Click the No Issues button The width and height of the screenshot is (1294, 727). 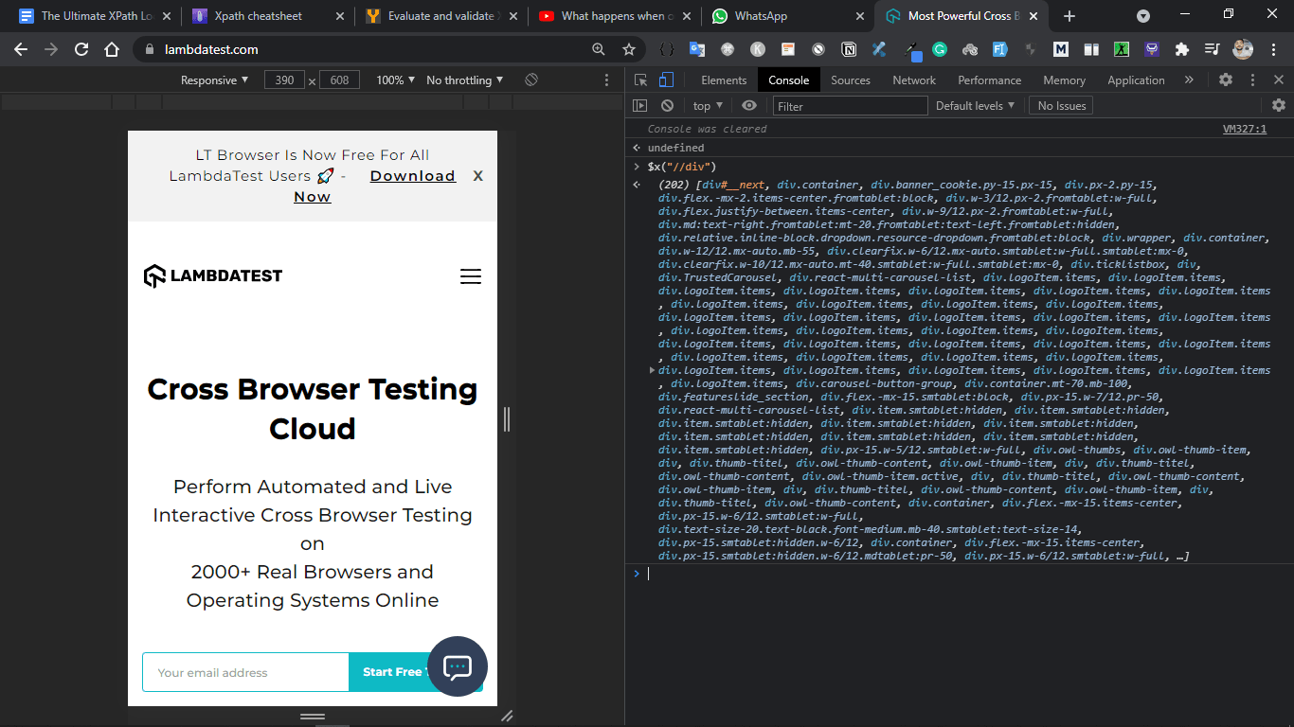coord(1061,106)
